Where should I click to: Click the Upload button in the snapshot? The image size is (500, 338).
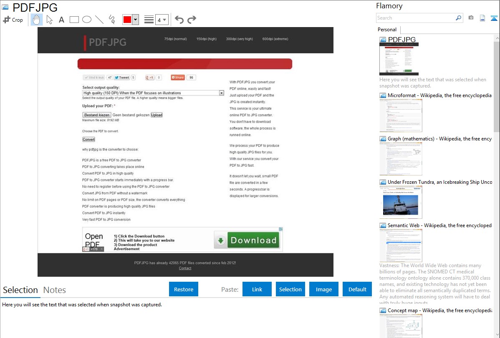pos(157,115)
